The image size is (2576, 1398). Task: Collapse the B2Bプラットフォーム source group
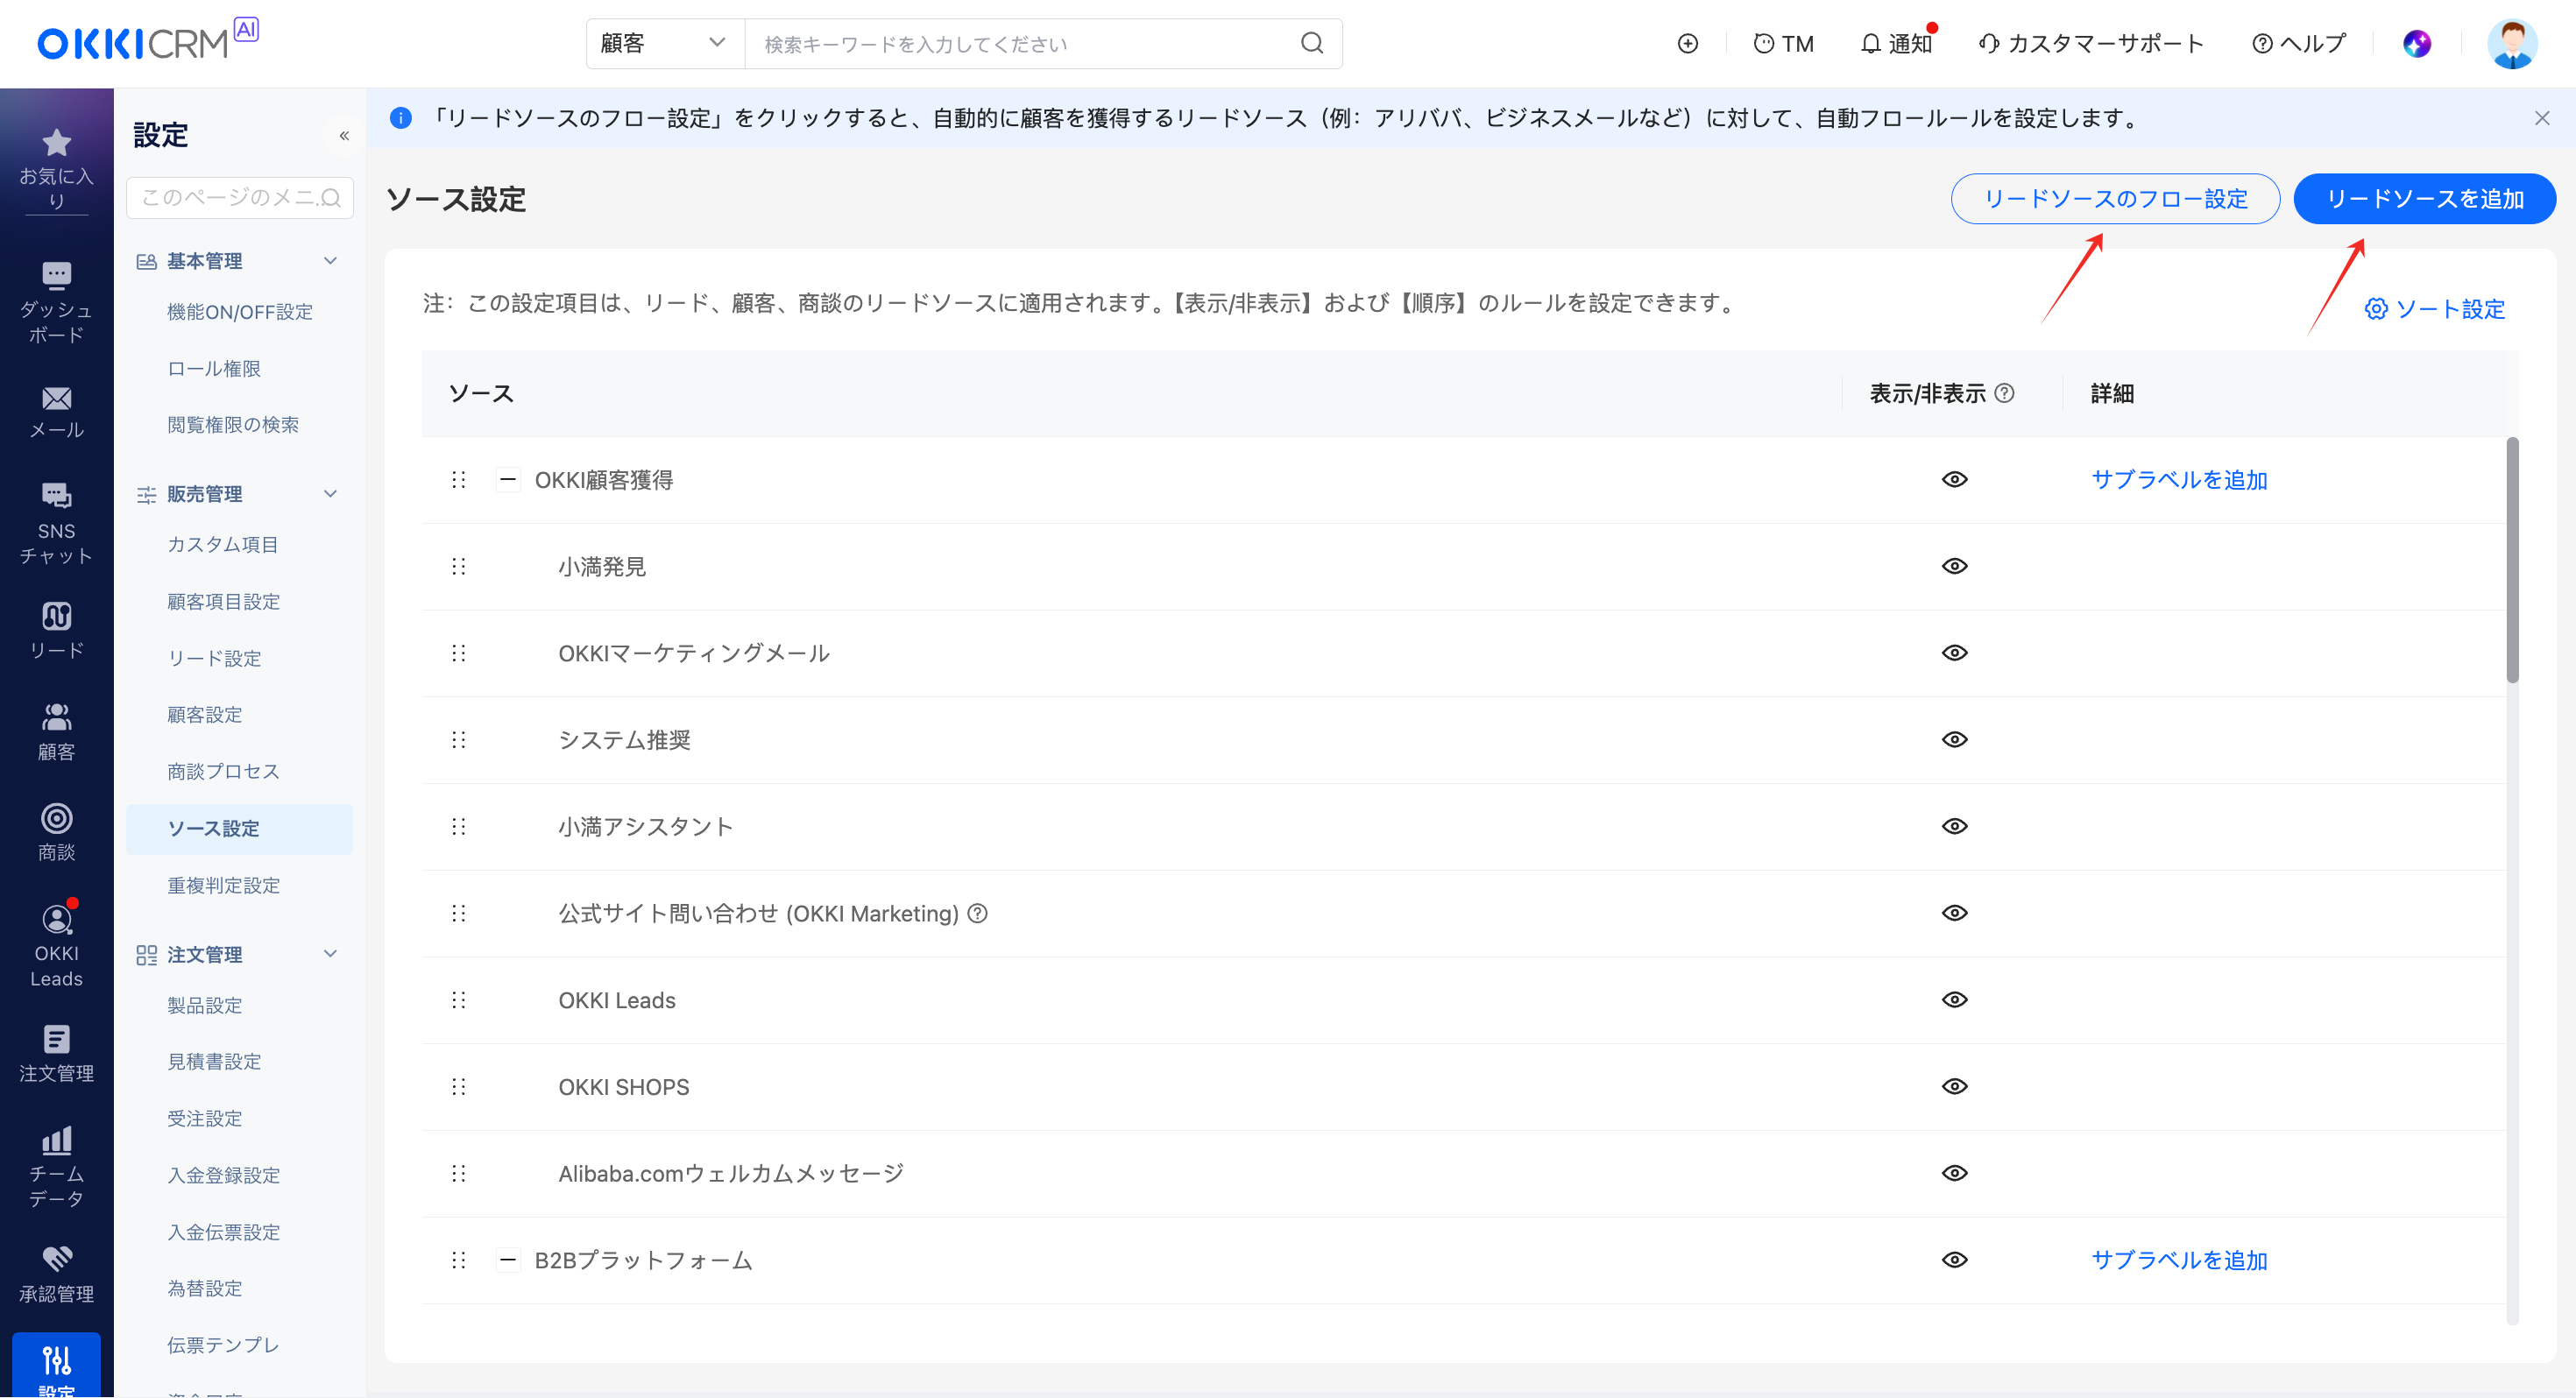508,1260
